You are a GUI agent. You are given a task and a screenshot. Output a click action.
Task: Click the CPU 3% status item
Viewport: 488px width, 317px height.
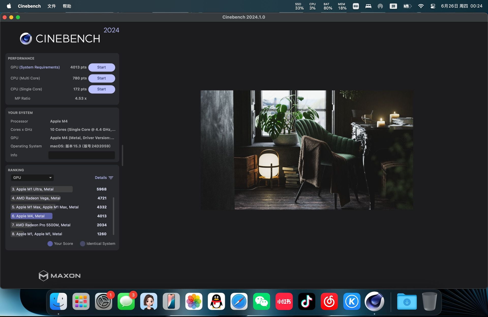point(312,6)
